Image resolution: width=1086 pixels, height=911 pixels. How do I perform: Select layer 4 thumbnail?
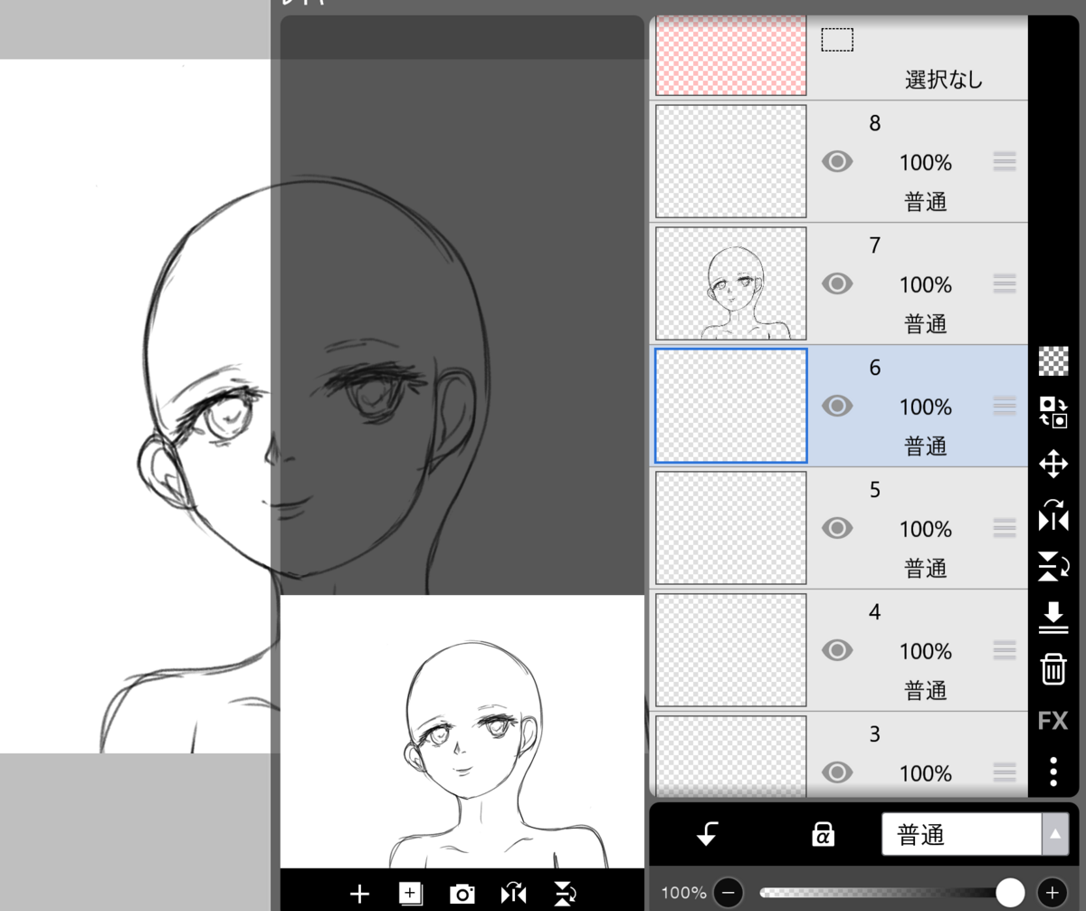[x=730, y=650]
